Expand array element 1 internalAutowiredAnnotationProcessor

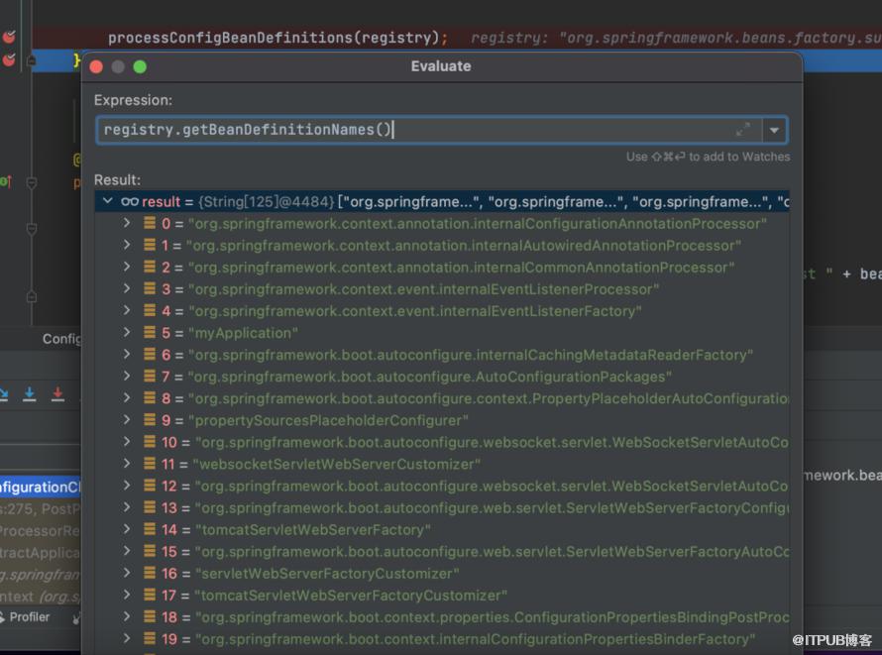point(127,245)
